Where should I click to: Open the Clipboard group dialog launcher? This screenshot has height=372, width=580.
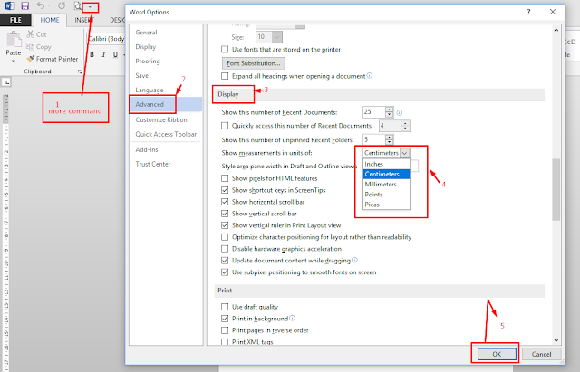tap(80, 72)
